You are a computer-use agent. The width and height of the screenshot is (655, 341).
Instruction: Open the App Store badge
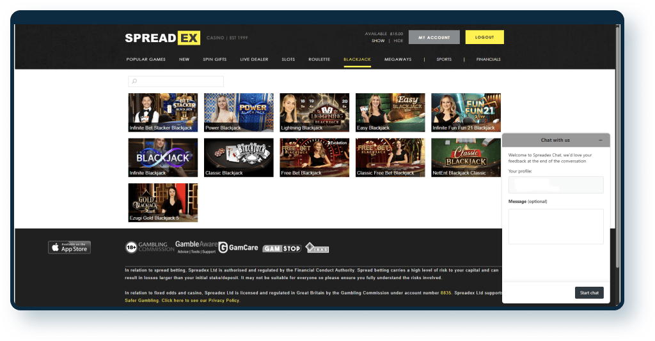(69, 247)
